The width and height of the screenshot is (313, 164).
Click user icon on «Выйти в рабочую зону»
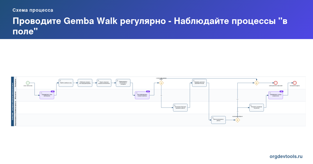60,80
